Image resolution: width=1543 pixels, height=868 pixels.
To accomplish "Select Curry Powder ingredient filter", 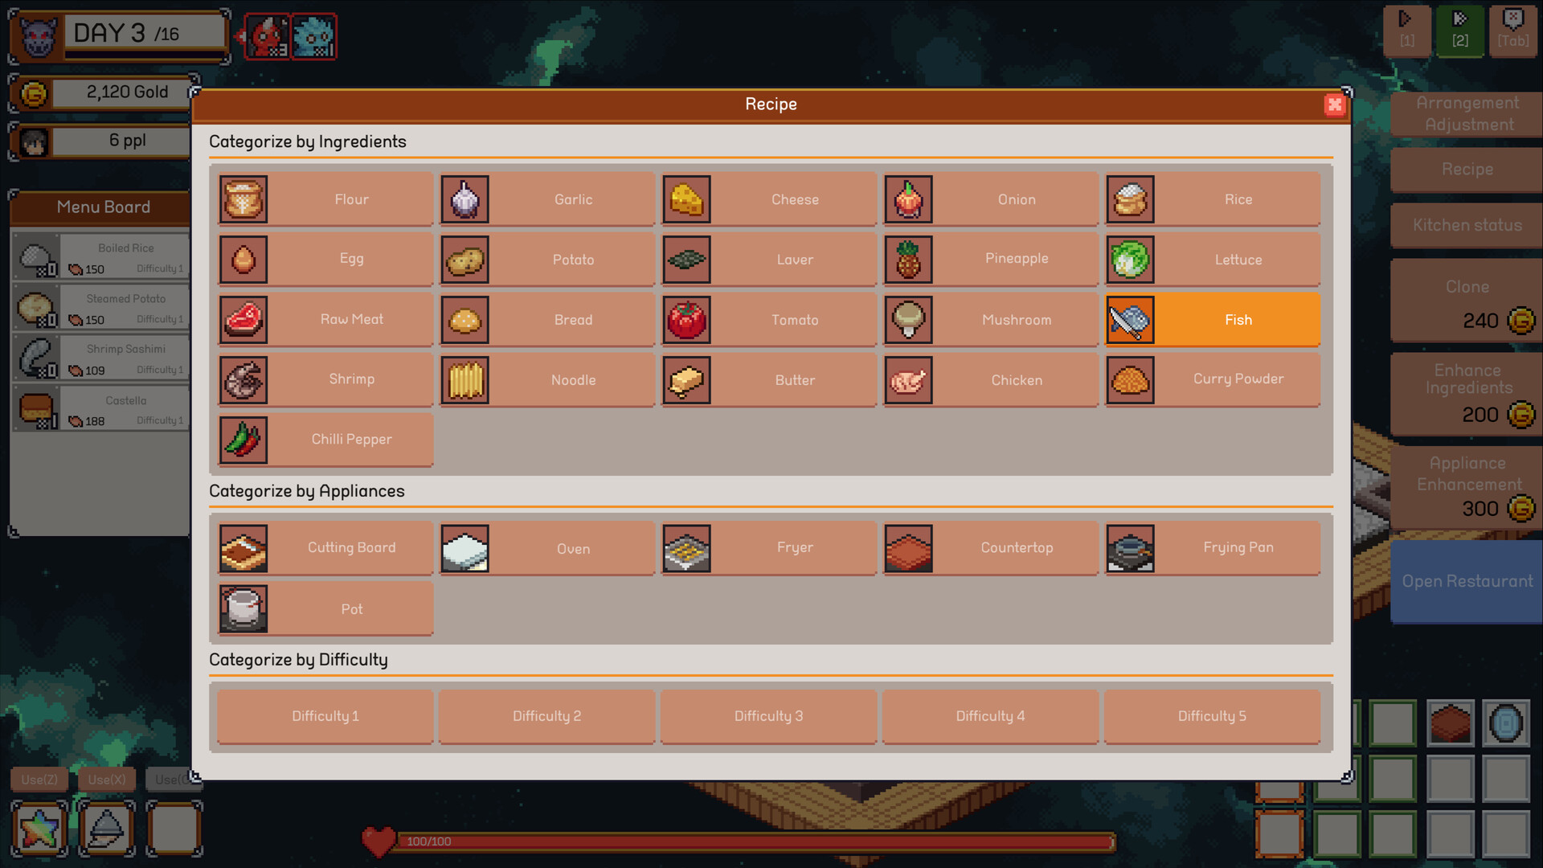I will pos(1211,379).
